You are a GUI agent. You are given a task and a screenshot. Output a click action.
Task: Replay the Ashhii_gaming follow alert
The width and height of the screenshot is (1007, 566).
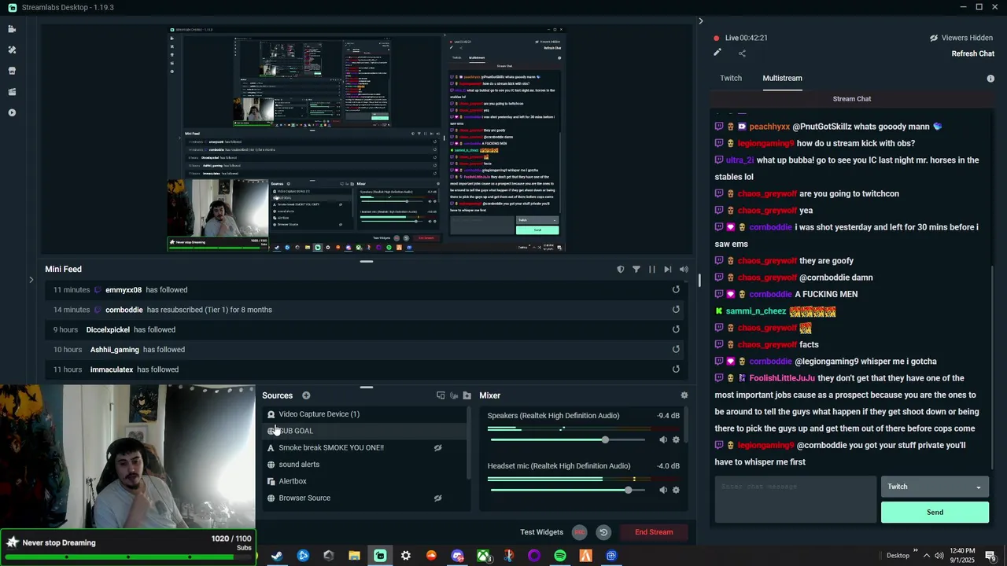[x=676, y=350]
